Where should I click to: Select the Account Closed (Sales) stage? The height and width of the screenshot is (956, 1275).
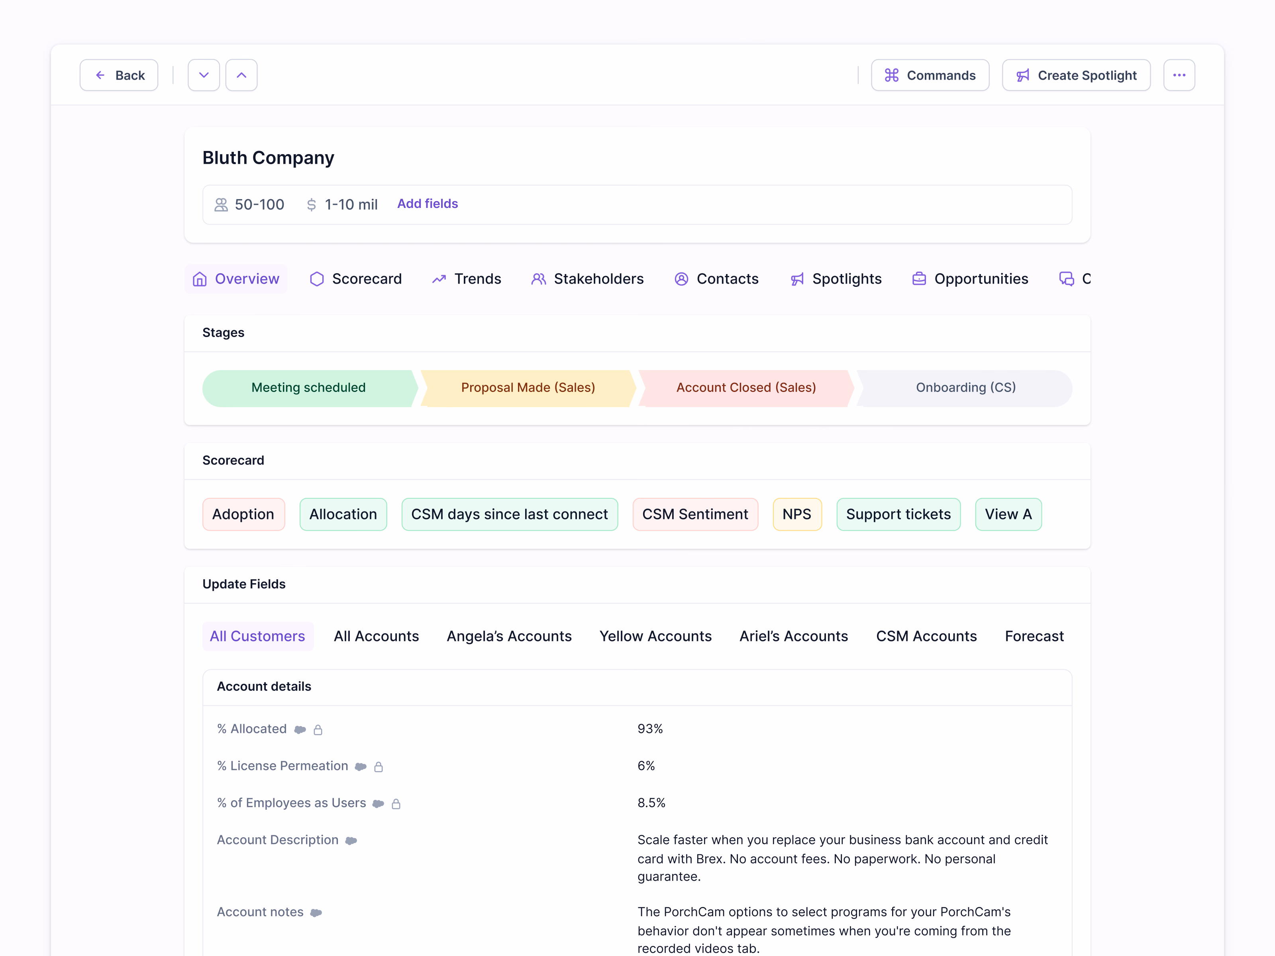coord(746,388)
